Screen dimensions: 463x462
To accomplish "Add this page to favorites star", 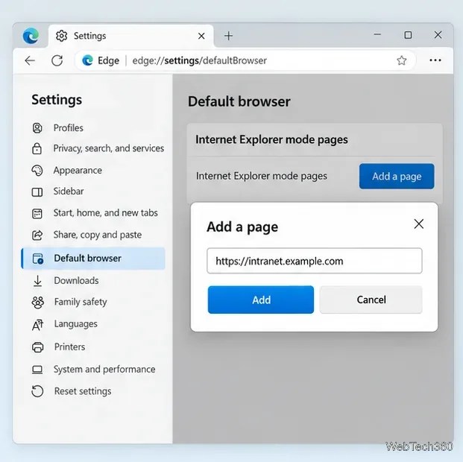I will pos(401,60).
